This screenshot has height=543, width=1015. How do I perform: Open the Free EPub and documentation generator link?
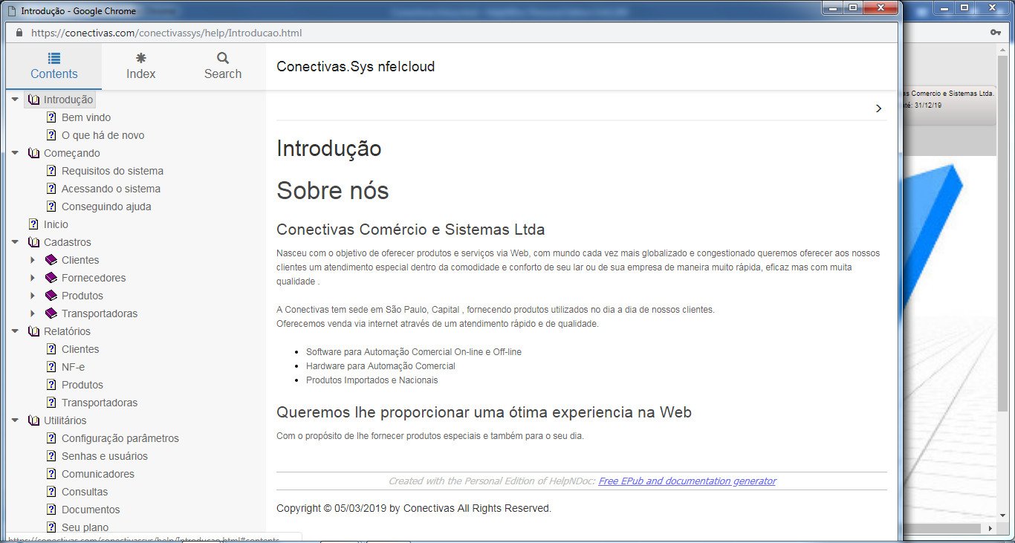click(x=687, y=481)
